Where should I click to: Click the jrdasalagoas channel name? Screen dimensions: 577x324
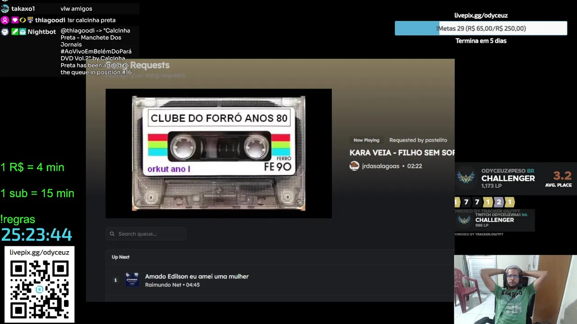click(x=380, y=166)
